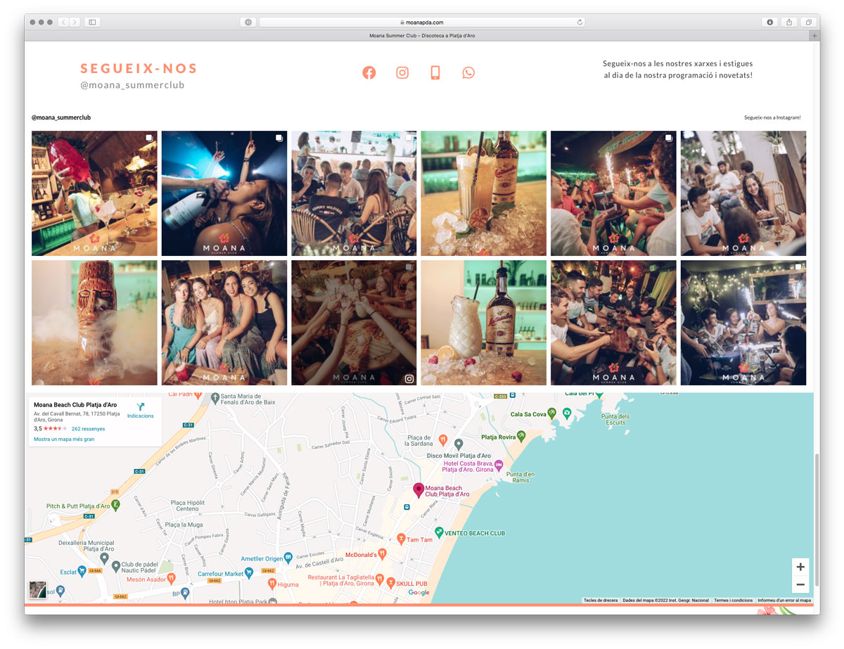Open the toasting hands Instagram photo
The width and height of the screenshot is (844, 649).
pos(354,323)
